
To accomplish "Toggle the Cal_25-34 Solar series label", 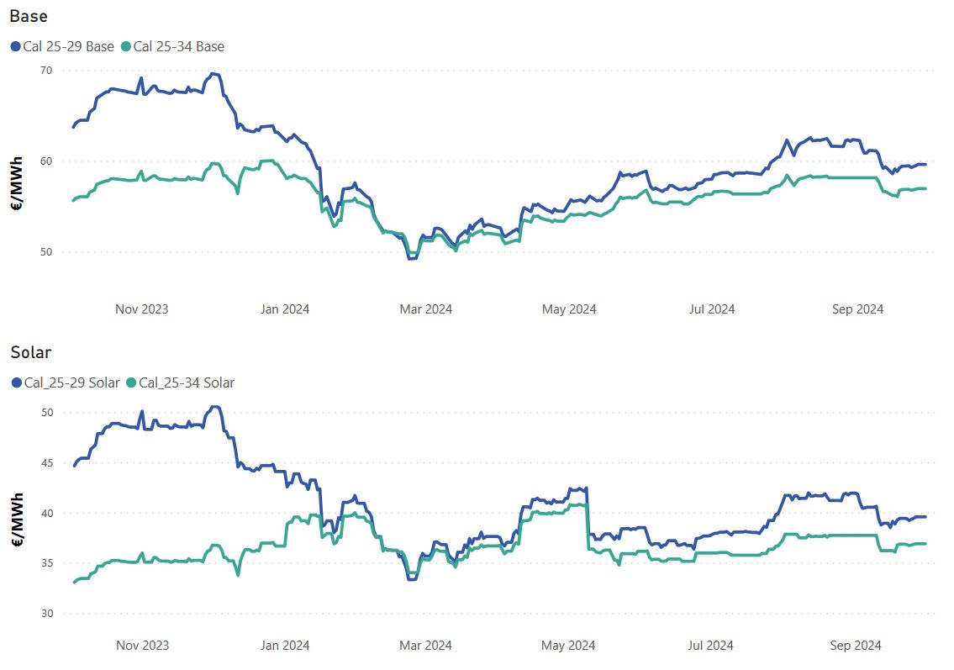I will click(187, 383).
